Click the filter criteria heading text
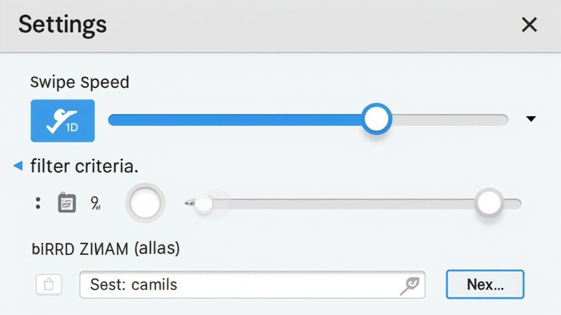The width and height of the screenshot is (561, 315). [x=84, y=166]
